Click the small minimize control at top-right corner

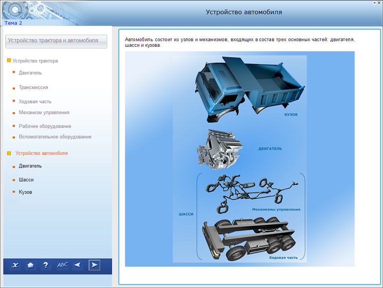375,3
